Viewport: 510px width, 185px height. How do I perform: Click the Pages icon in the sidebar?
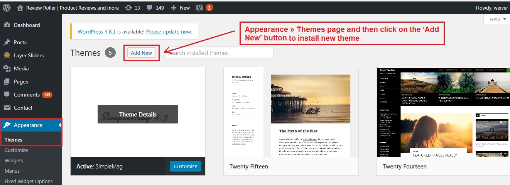(7, 82)
